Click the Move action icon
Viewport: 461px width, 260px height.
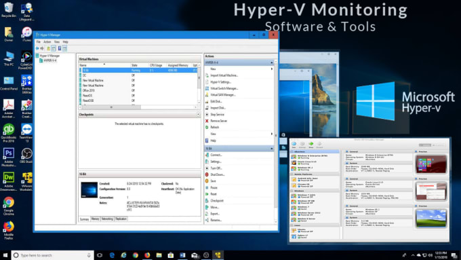point(207,207)
